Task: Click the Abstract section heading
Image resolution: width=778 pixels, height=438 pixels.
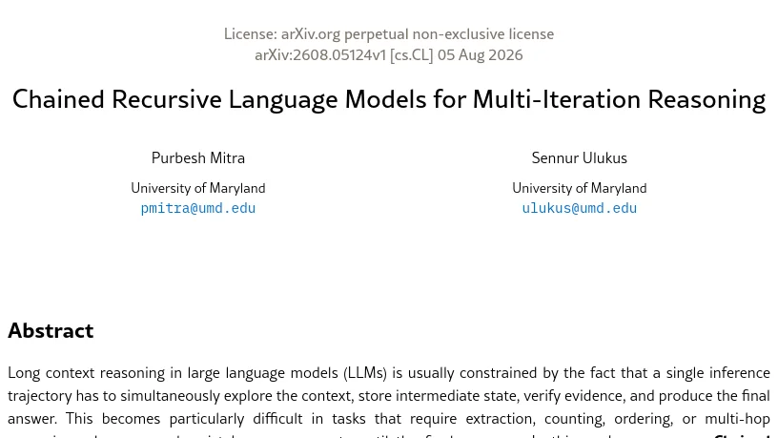Action: 51,331
